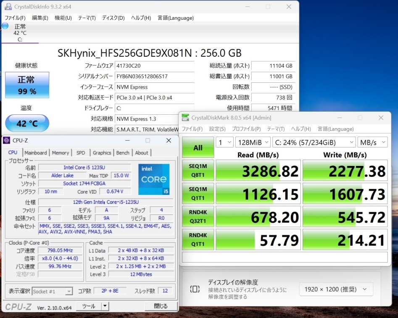The image size is (398, 318).
Task: Click the 総読込量 field showing 11104 GB
Action: click(273, 66)
